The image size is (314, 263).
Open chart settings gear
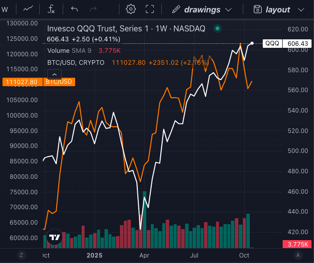pyautogui.click(x=131, y=9)
